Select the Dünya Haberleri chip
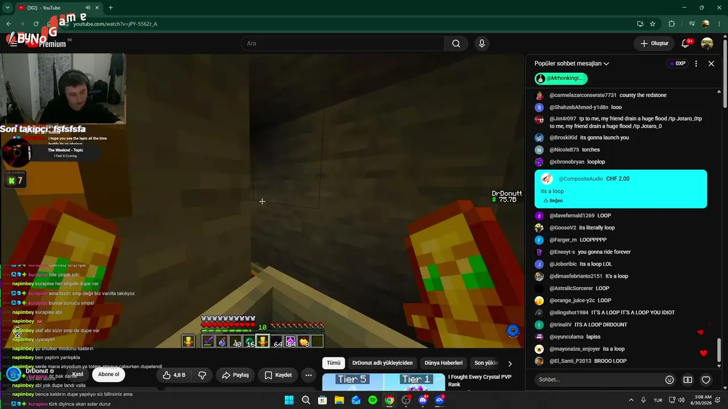The height and width of the screenshot is (409, 728). [444, 363]
